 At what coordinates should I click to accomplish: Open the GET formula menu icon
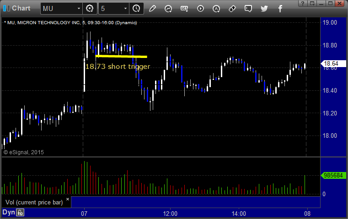184,9
